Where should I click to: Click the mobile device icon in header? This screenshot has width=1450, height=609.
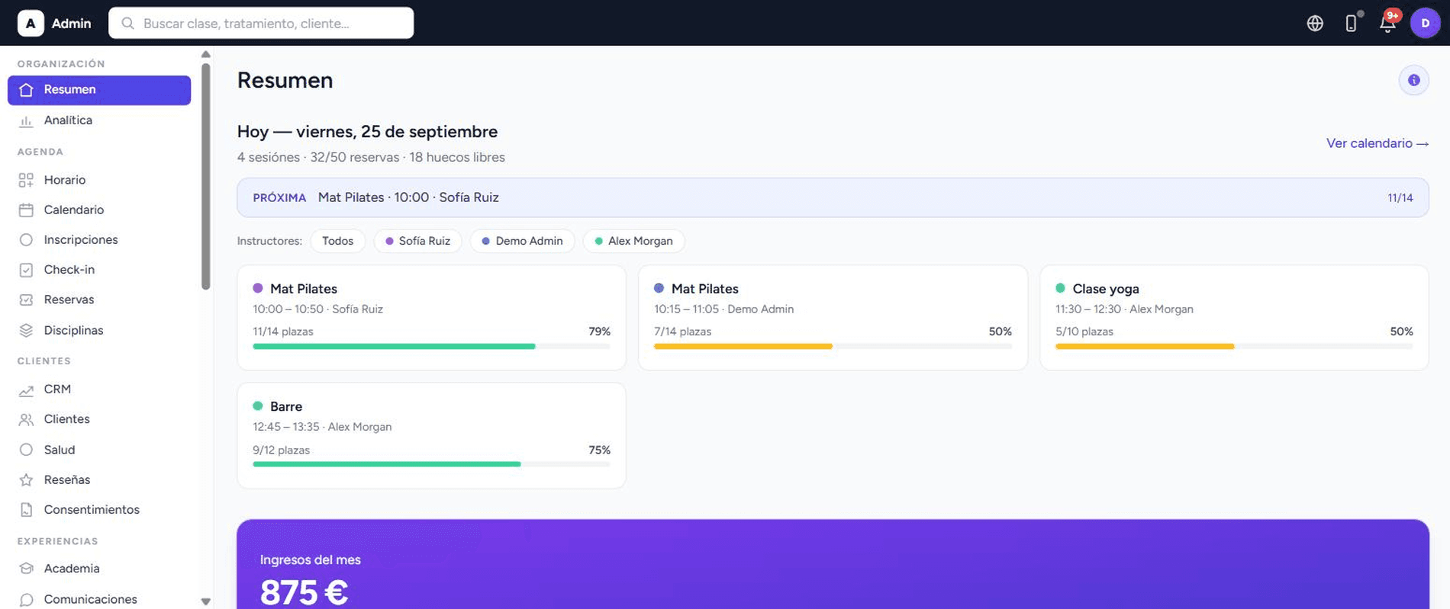click(x=1351, y=24)
